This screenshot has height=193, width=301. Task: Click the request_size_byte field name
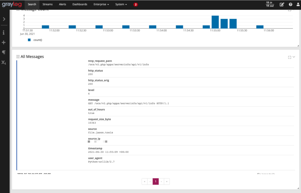pyautogui.click(x=99, y=119)
